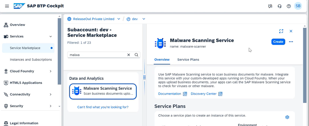Image resolution: width=309 pixels, height=126 pixels.
Task: Open the more actions ellipsis menu
Action: point(291,42)
